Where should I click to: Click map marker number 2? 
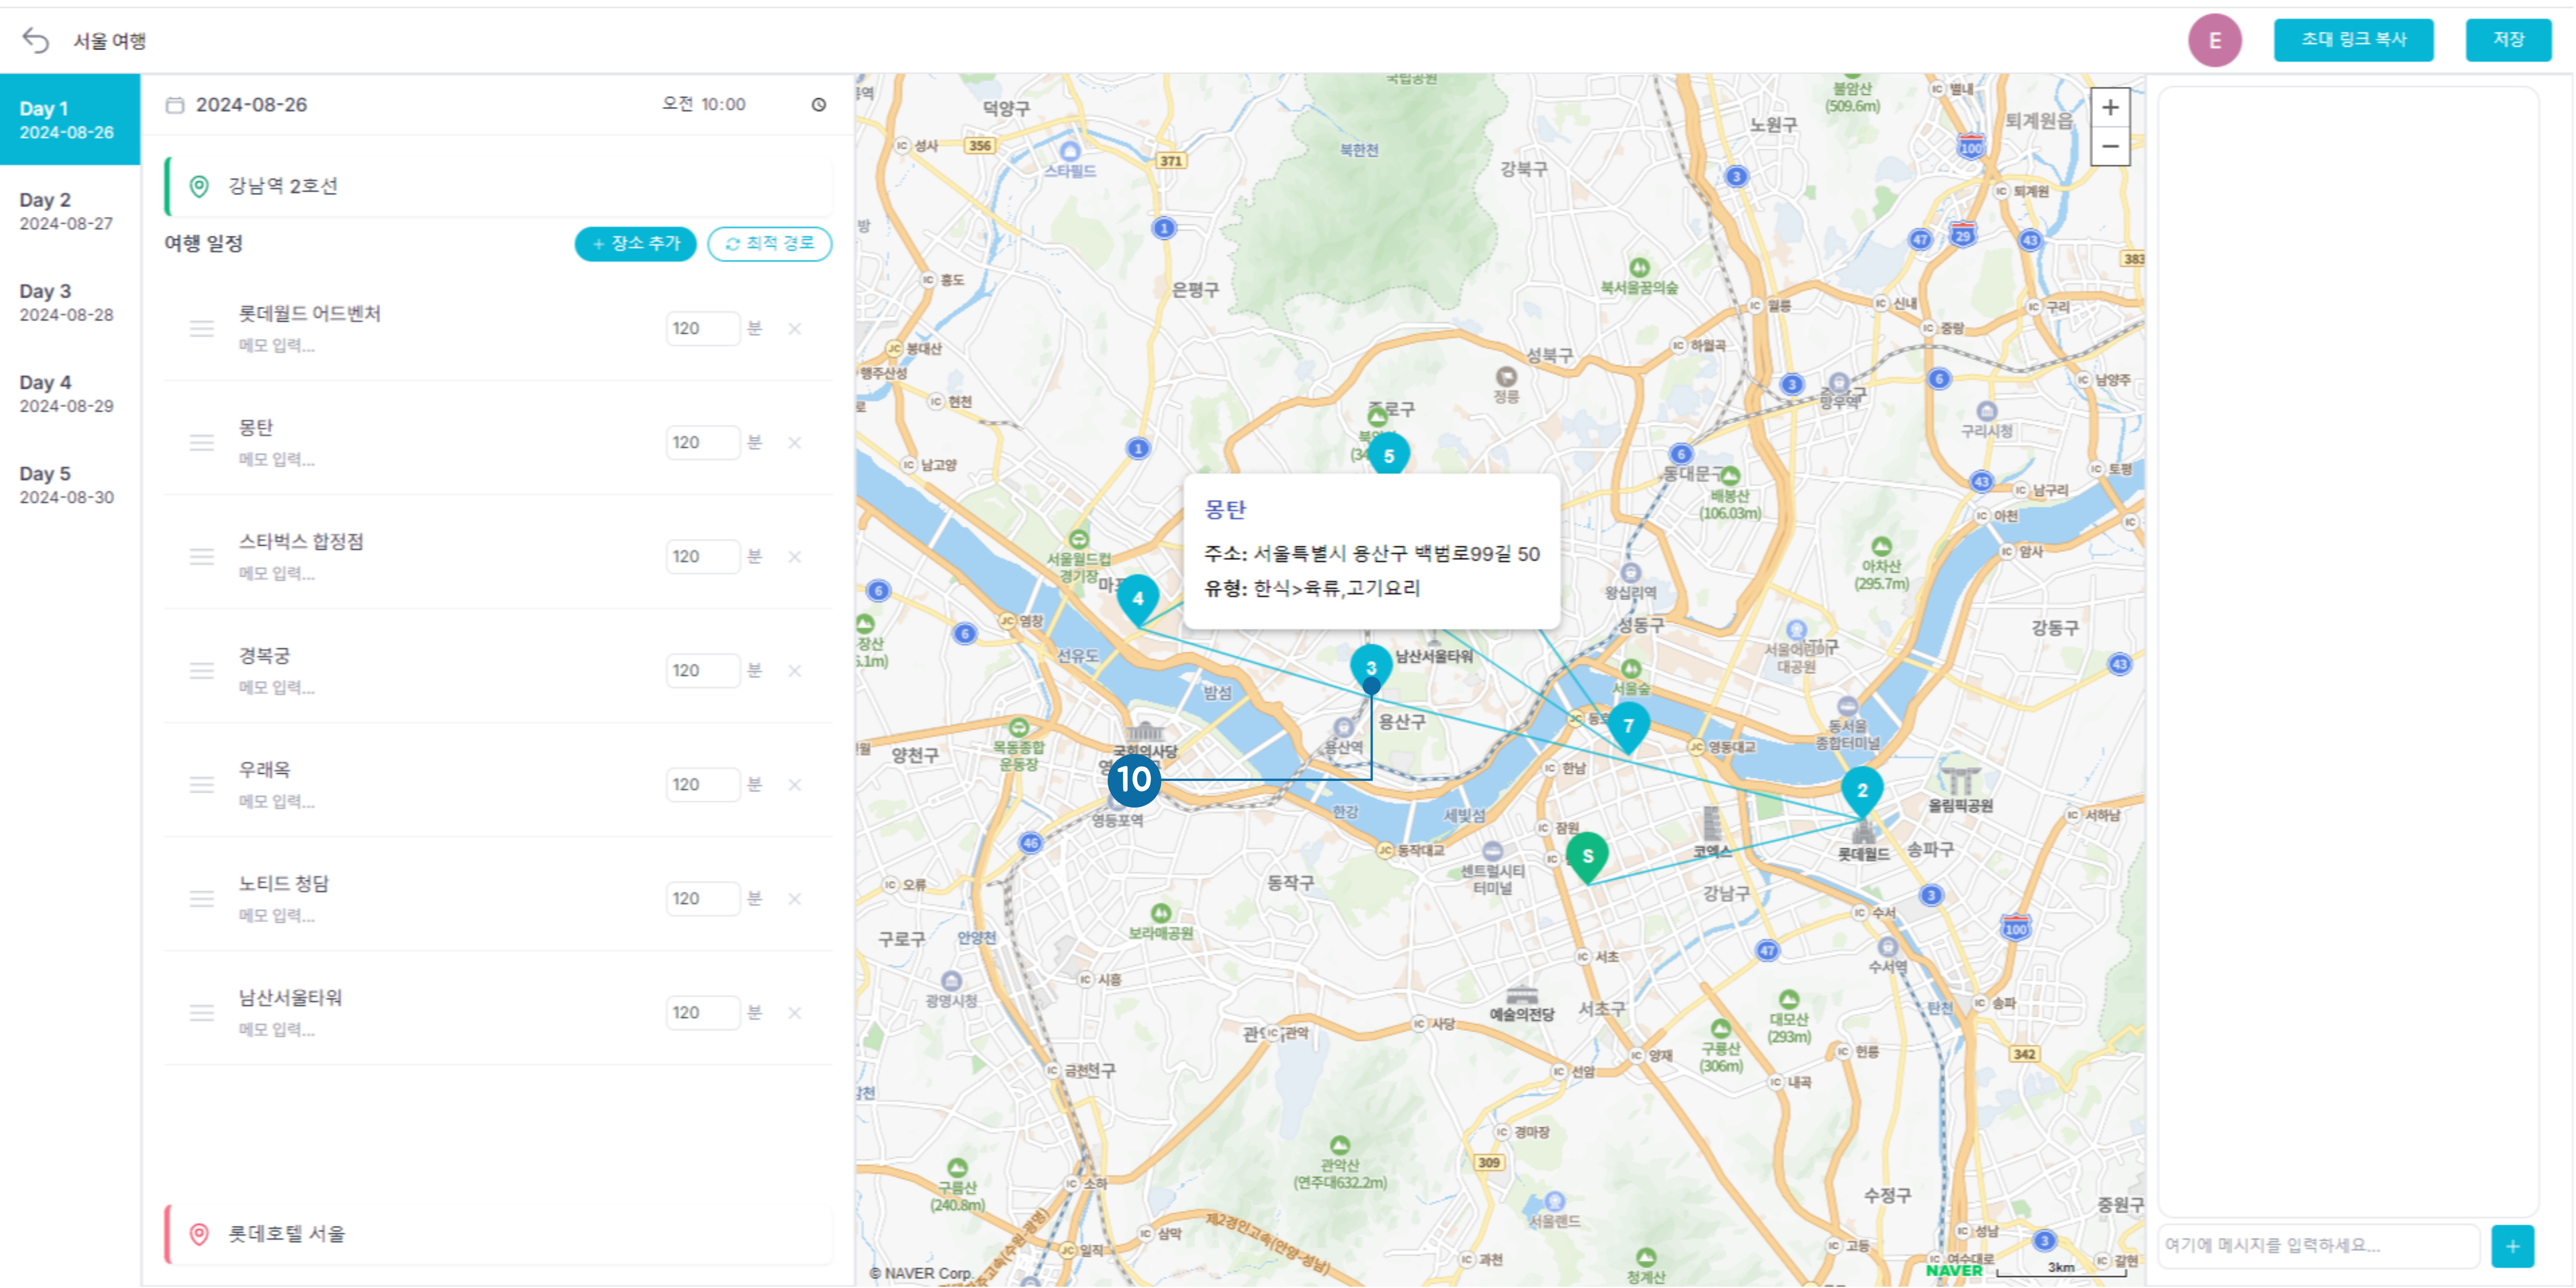(1862, 792)
